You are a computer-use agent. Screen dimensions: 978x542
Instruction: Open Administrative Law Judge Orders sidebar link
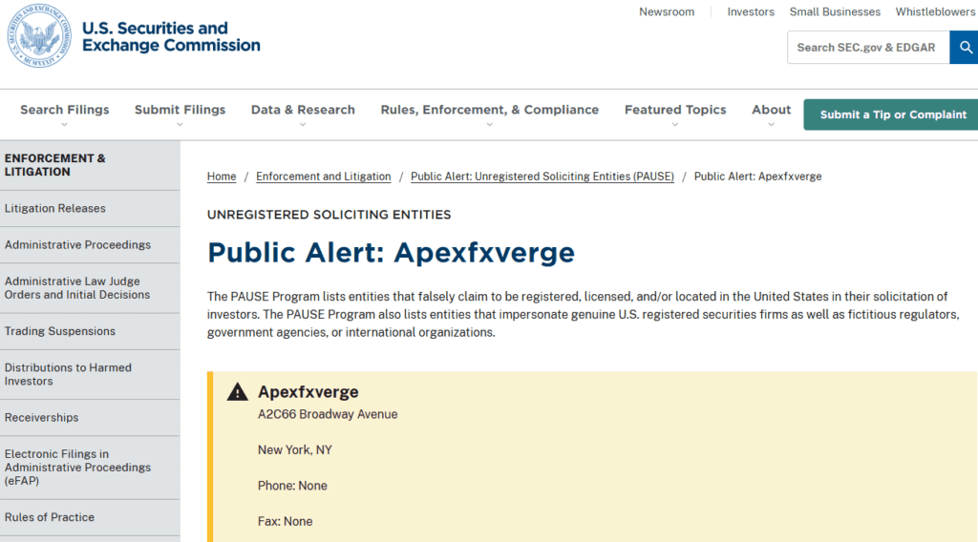pyautogui.click(x=77, y=288)
